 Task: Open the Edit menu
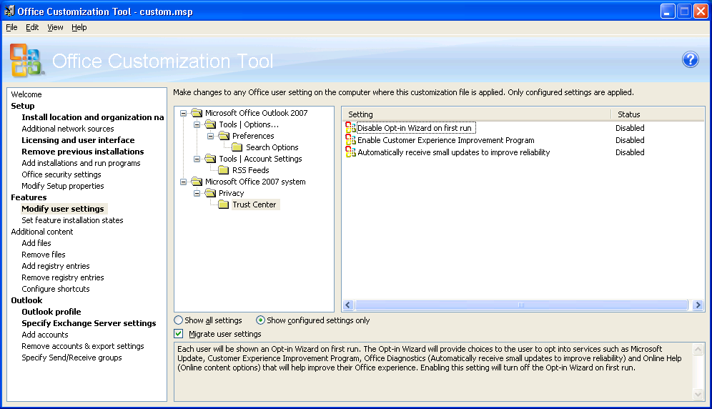[x=32, y=27]
